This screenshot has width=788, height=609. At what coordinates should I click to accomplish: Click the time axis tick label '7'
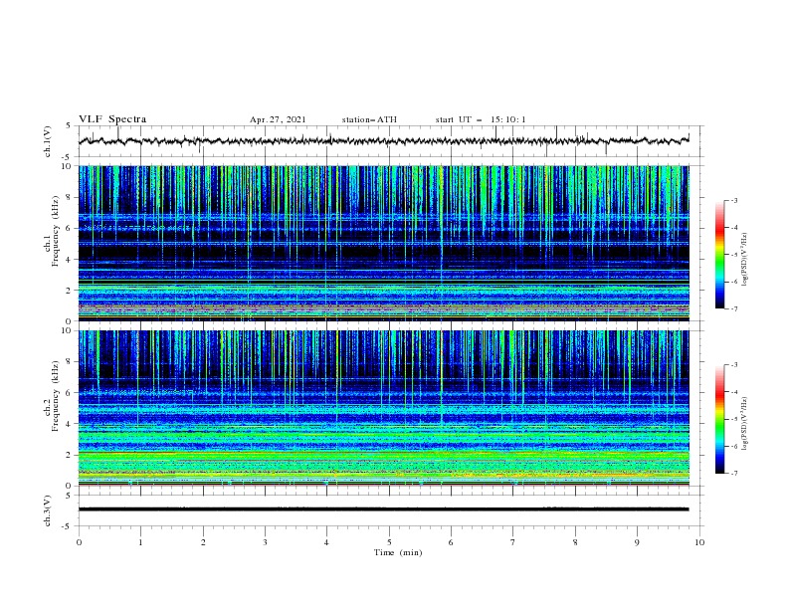[x=512, y=542]
